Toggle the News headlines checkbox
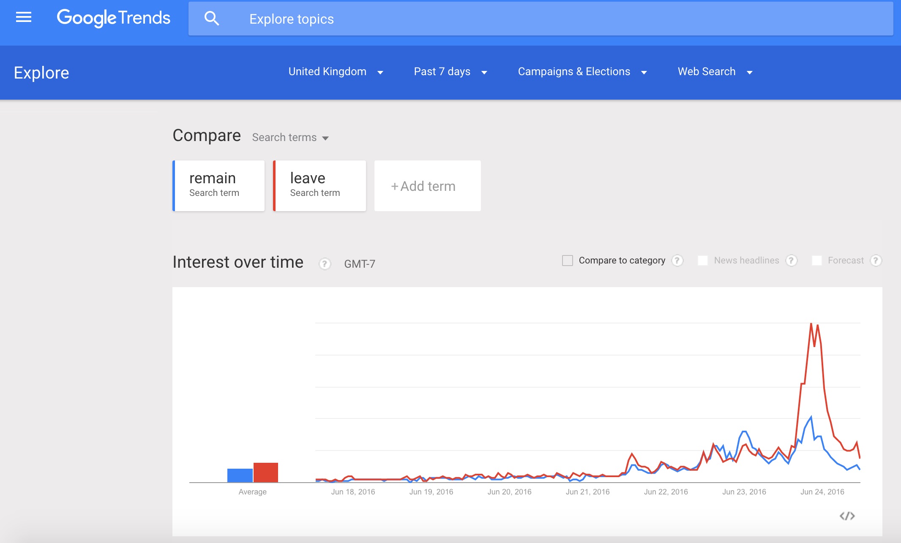901x543 pixels. [x=703, y=261]
